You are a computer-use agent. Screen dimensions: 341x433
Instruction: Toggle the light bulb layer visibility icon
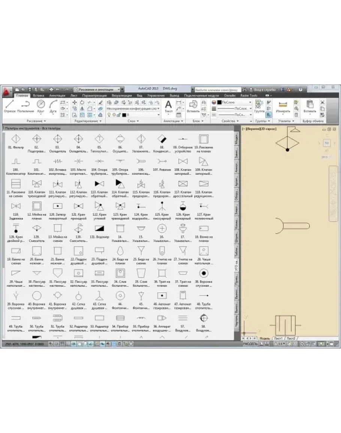109,115
